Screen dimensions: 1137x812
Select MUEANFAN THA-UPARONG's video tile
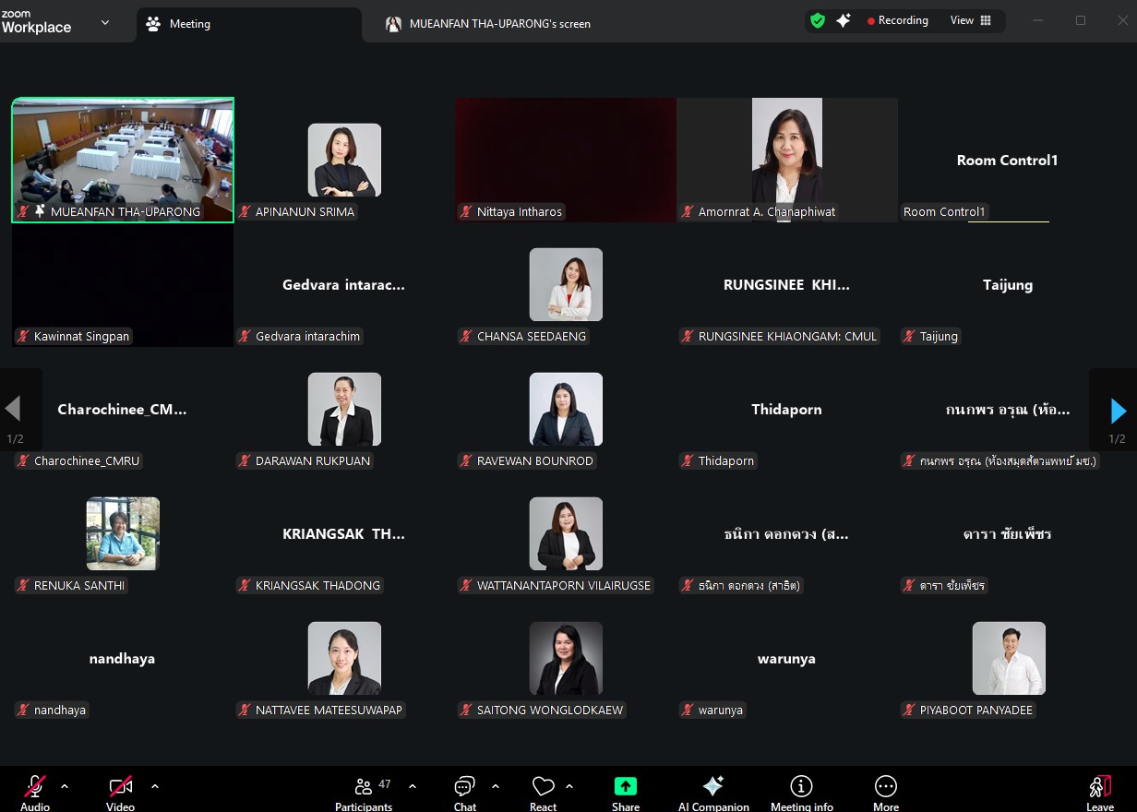point(123,159)
